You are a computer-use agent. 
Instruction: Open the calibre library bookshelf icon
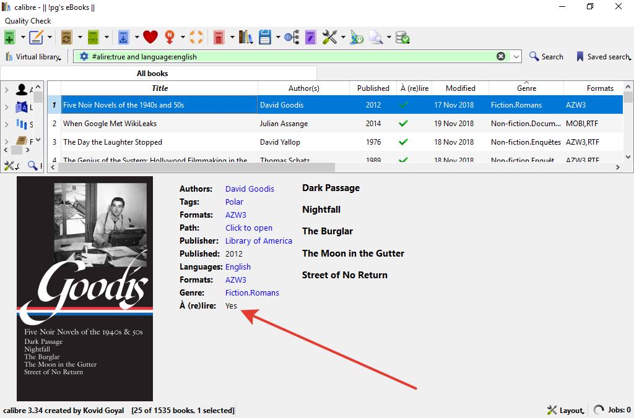[246, 37]
